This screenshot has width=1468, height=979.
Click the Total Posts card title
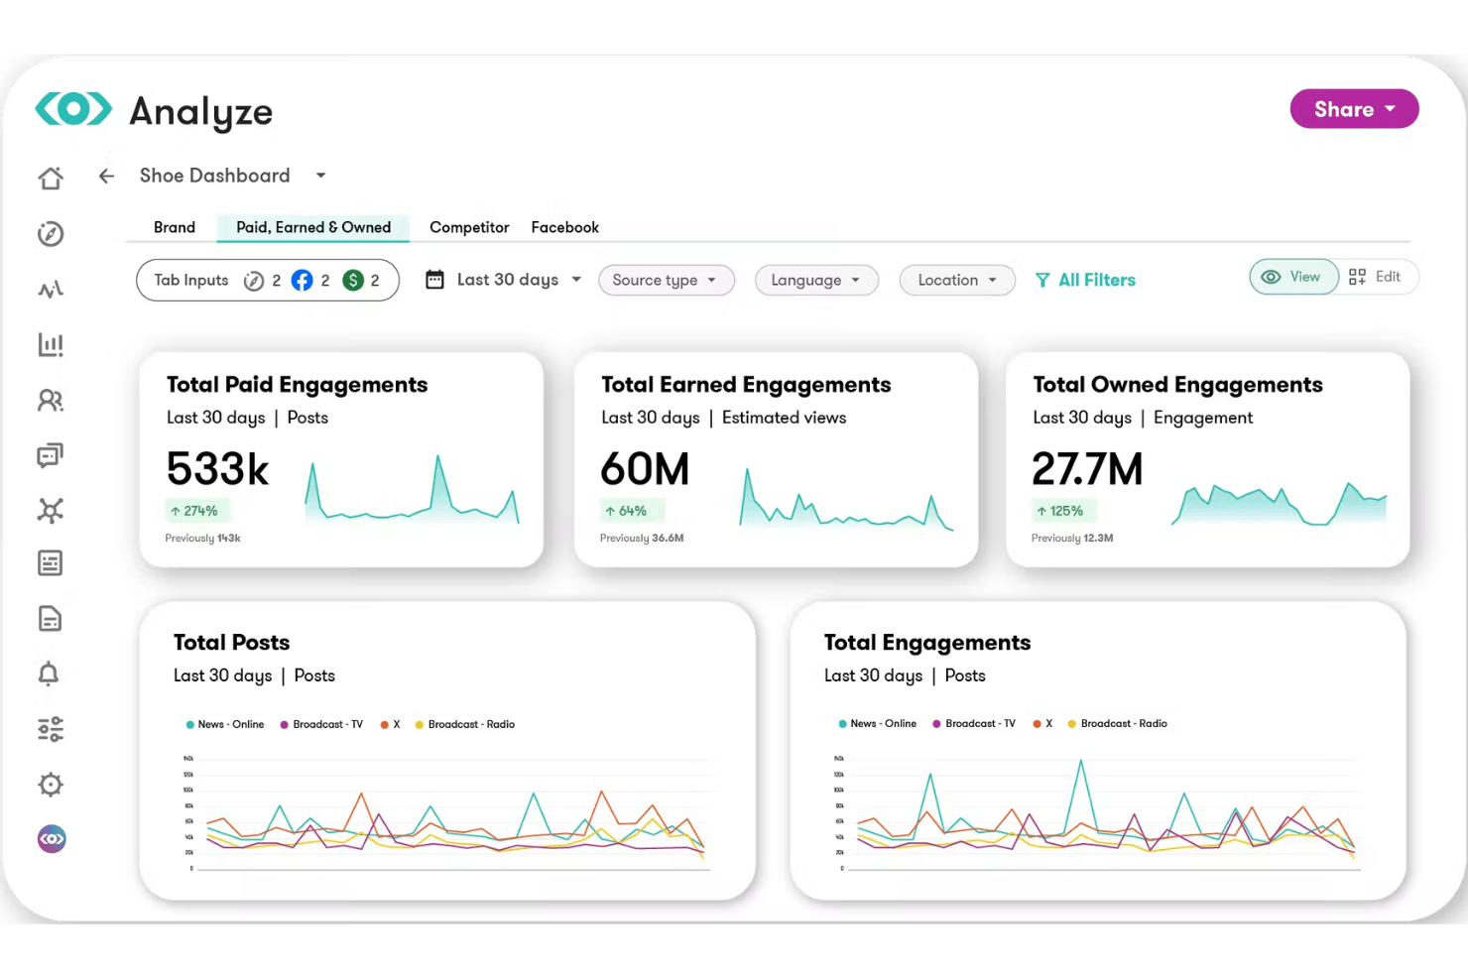coord(232,643)
